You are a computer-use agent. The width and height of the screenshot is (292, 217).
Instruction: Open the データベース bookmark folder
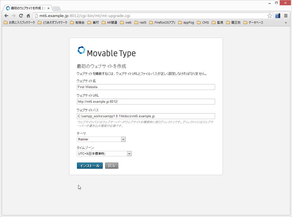254,23
